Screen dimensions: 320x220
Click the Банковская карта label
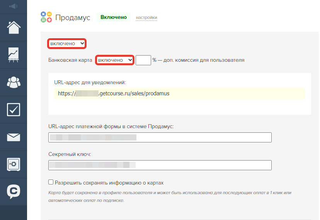70,60
